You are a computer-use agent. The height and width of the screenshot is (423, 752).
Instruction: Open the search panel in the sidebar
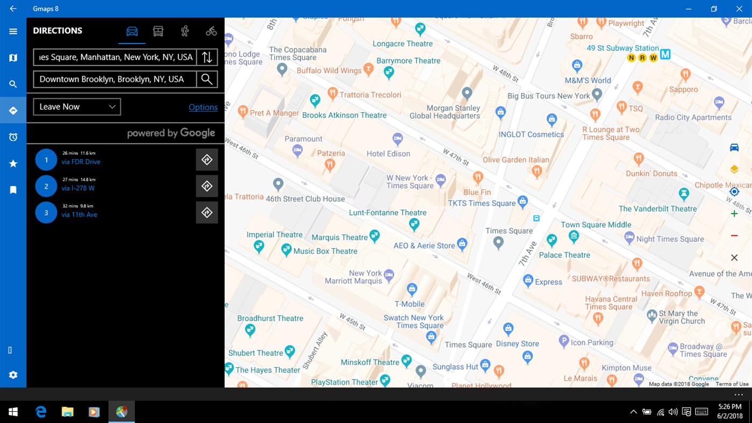pos(12,84)
